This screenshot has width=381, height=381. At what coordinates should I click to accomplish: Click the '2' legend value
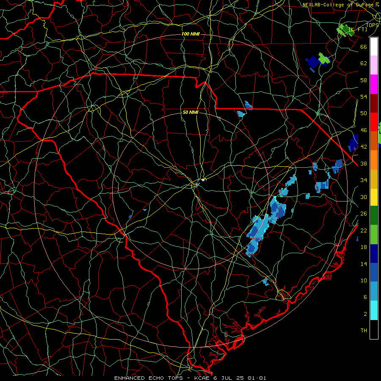[x=365, y=314]
